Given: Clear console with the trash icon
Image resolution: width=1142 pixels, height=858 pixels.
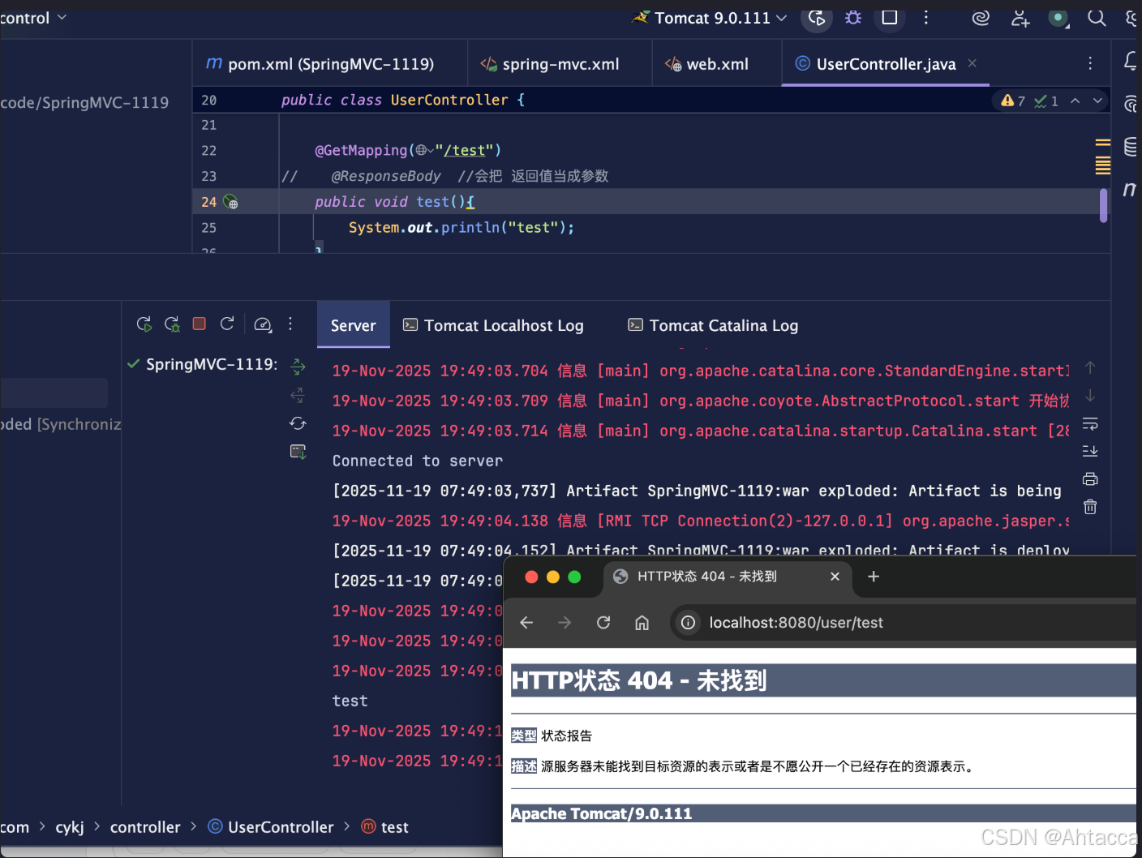Looking at the screenshot, I should click(x=1090, y=507).
